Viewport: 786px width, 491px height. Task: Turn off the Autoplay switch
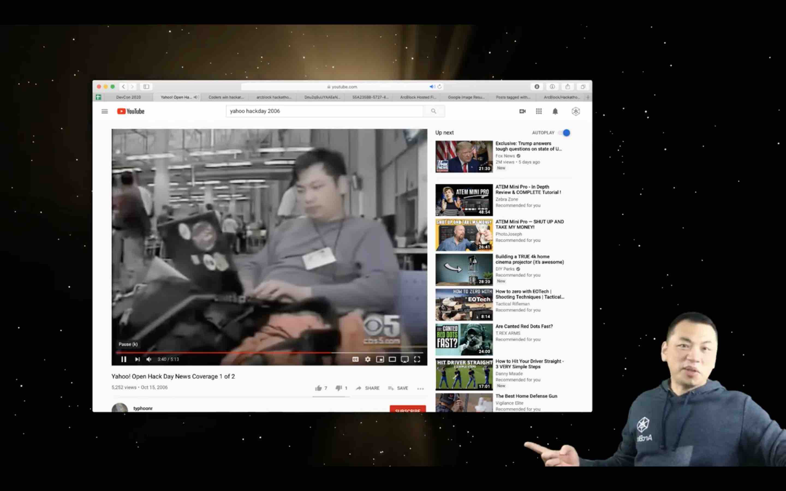click(565, 133)
